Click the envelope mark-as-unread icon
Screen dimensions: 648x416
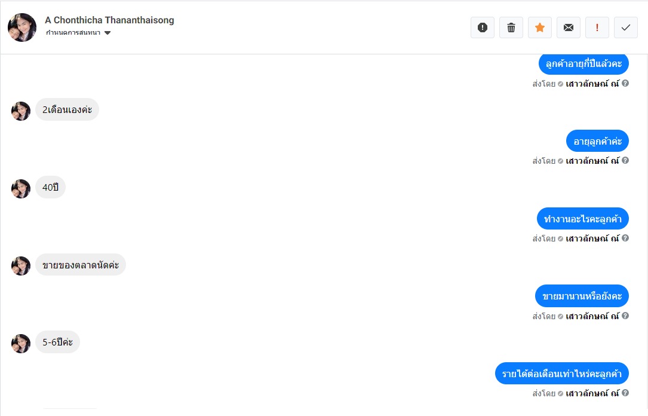point(569,27)
